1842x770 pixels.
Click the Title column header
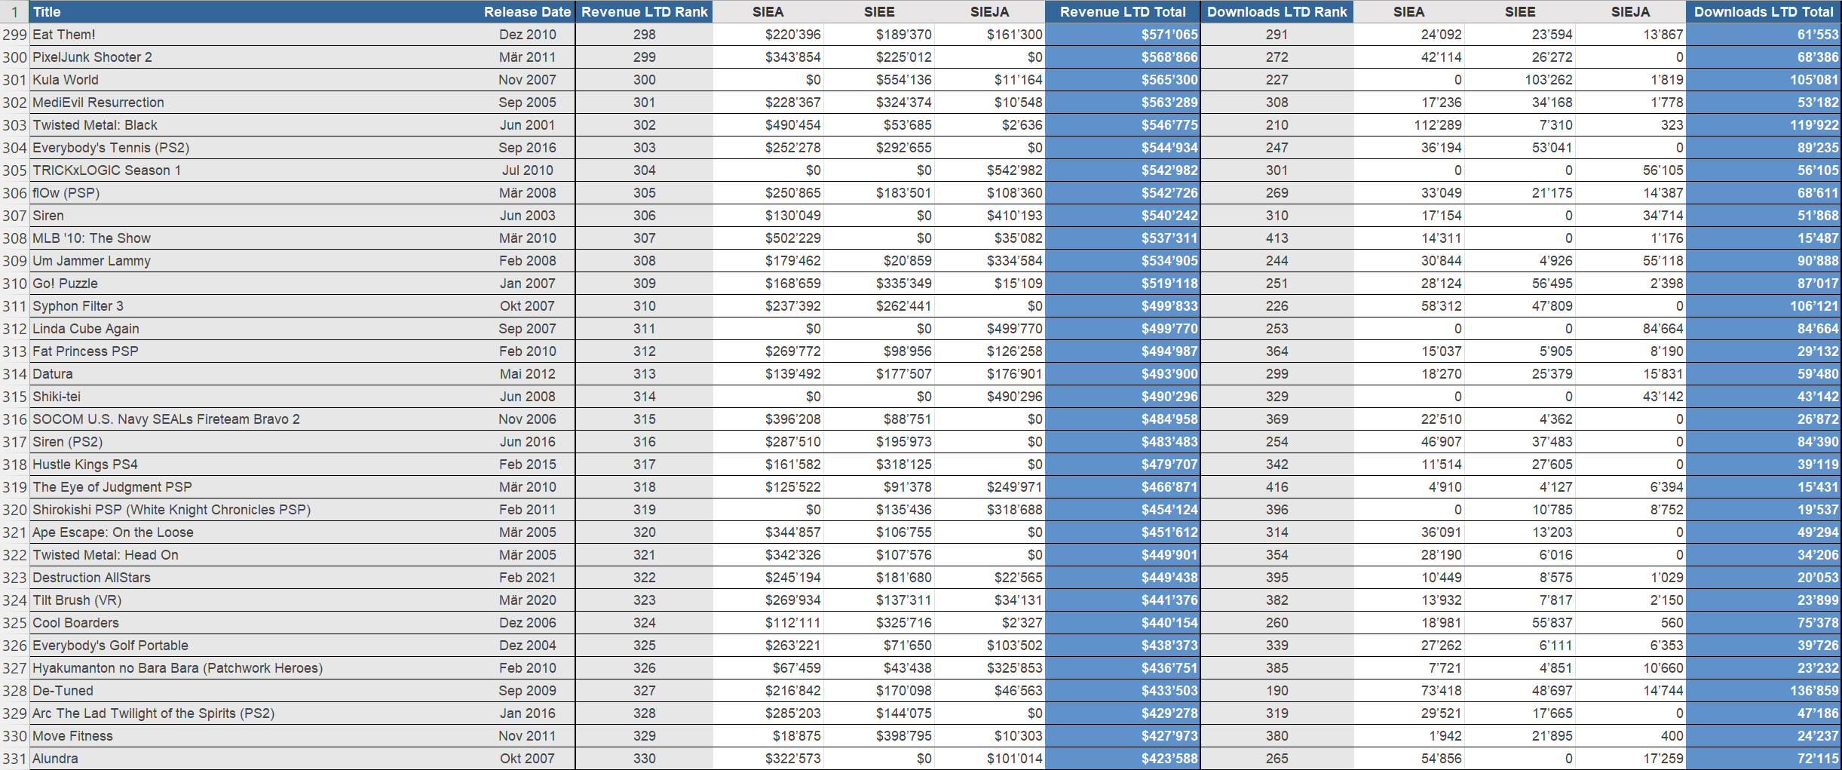coord(47,12)
